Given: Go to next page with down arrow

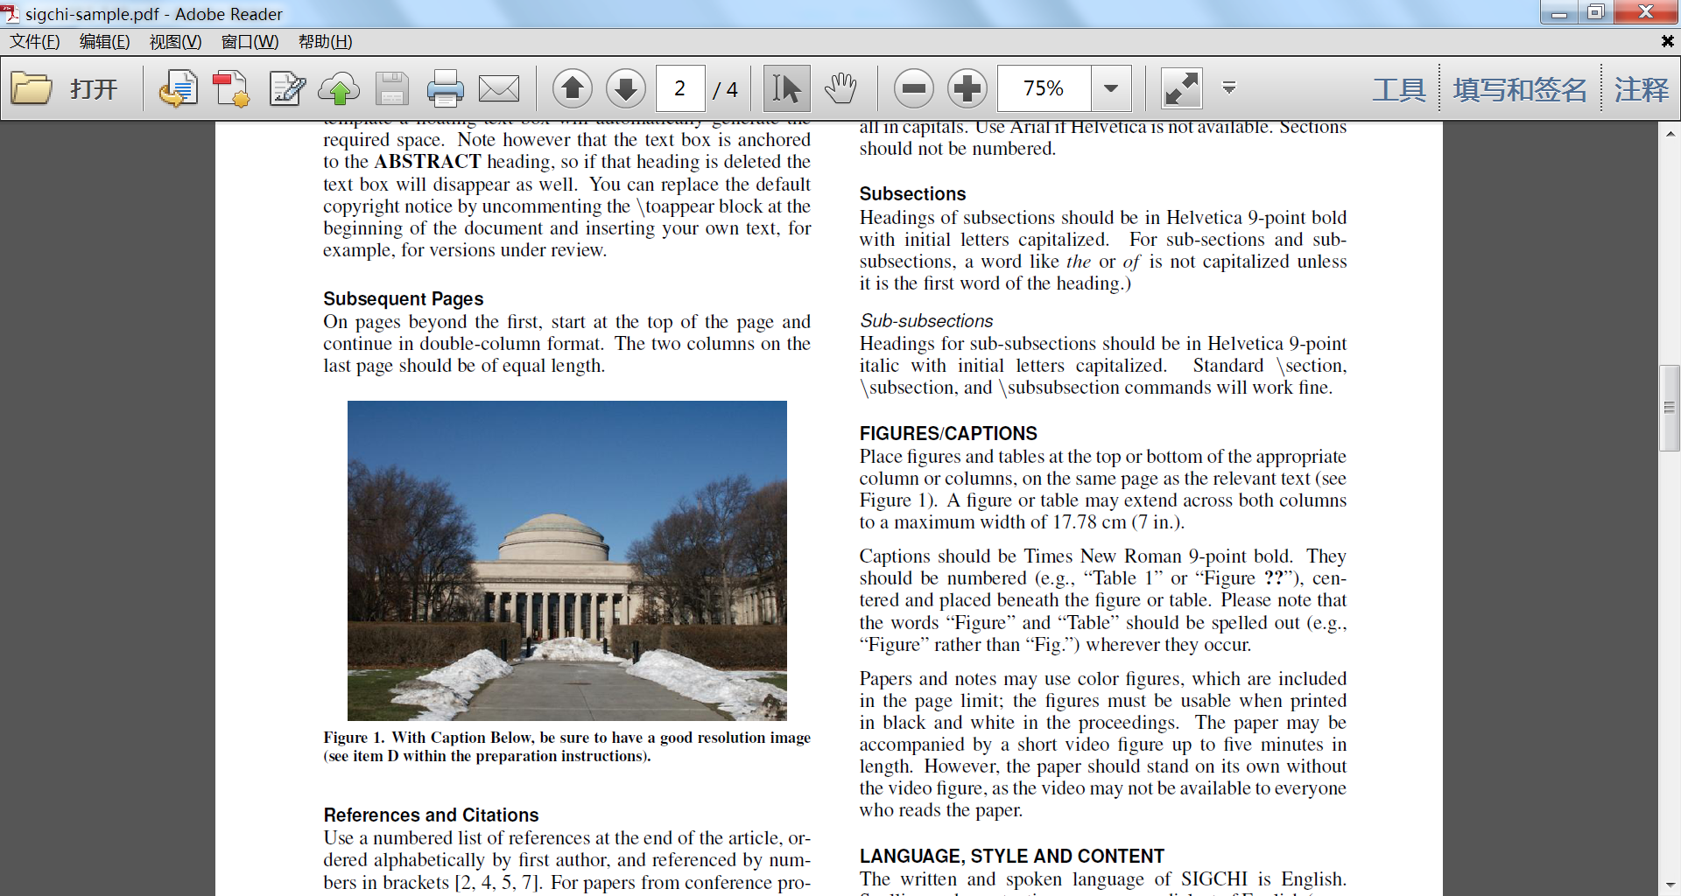Looking at the screenshot, I should [x=625, y=88].
